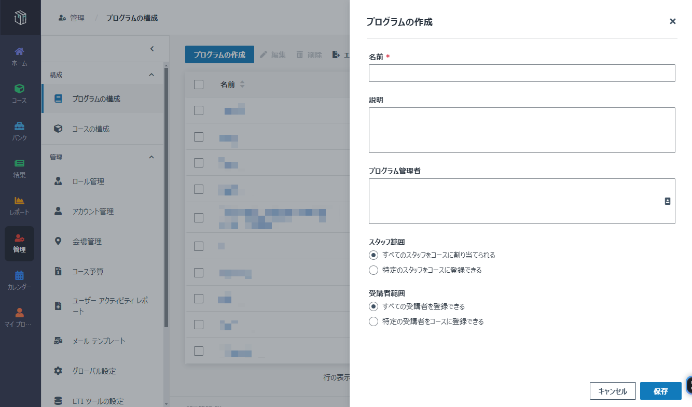
Task: Open コースの構成 menu item
Action: [x=103, y=129]
